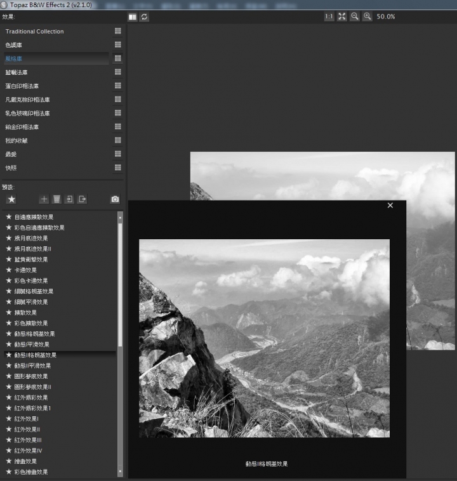Image resolution: width=457 pixels, height=481 pixels.
Task: Delete preset using the trash icon
Action: pyautogui.click(x=56, y=199)
